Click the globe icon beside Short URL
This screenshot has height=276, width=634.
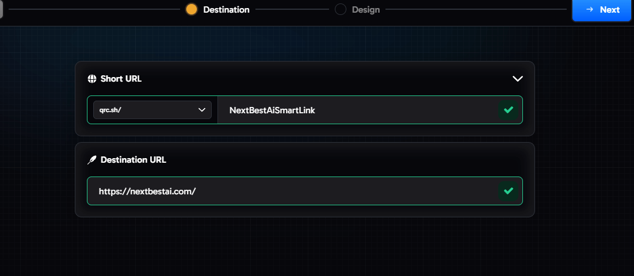(x=92, y=79)
